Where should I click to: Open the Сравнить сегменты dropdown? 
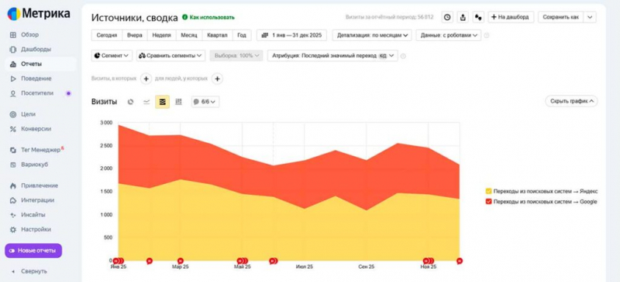(170, 56)
